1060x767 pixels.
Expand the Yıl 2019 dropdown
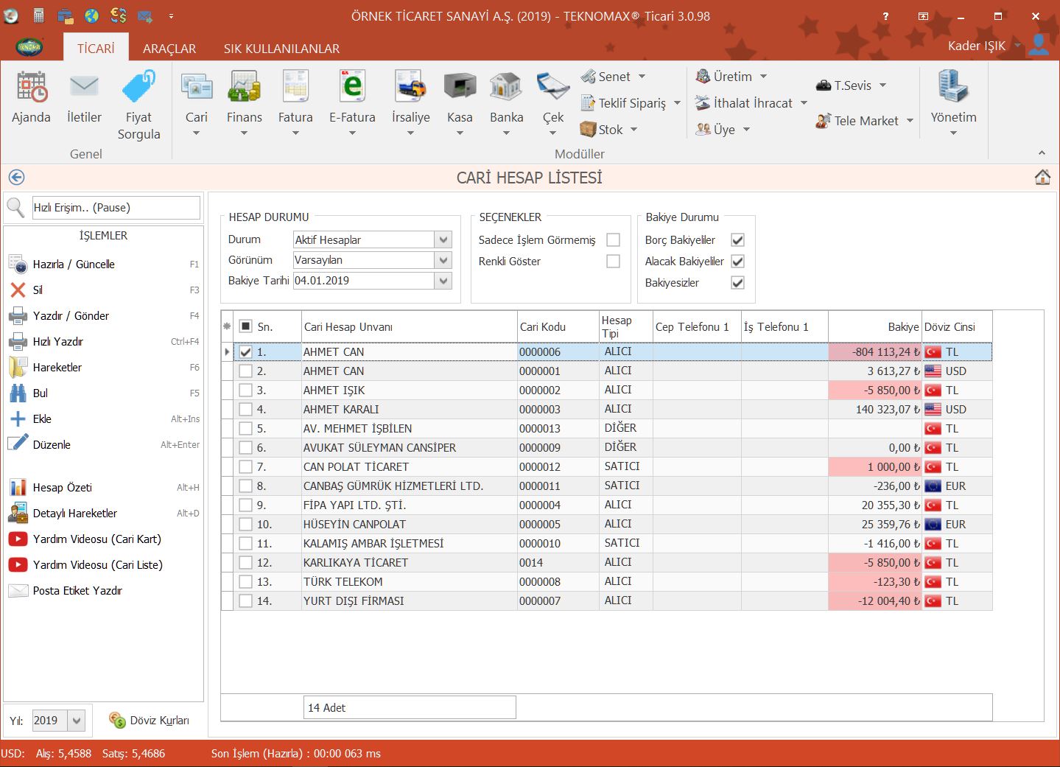point(77,721)
